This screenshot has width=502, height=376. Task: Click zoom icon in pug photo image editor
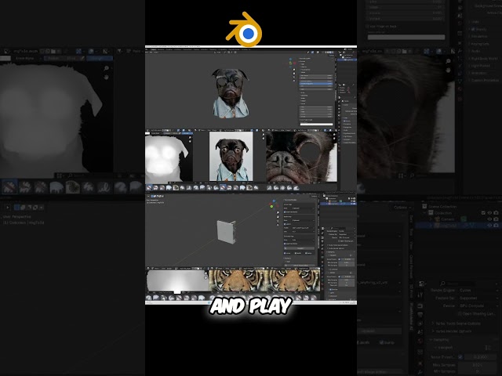264,135
